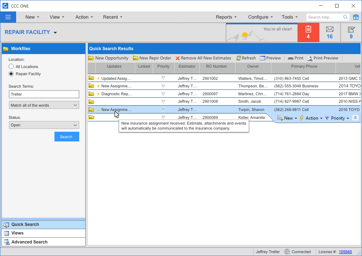Open the Action dropdown in row action bar
Viewport: 362px width, 256px height.
(311, 118)
